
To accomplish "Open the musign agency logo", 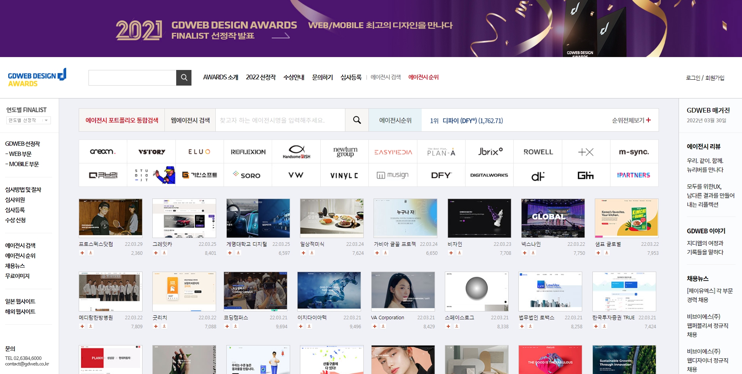I will coord(393,175).
